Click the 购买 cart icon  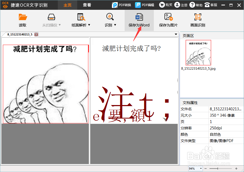tap(162, 5)
